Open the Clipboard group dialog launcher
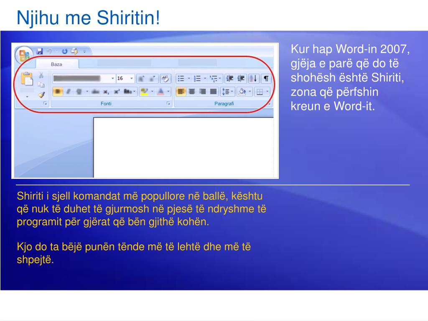Viewport: 428px width, 321px height. pyautogui.click(x=45, y=104)
